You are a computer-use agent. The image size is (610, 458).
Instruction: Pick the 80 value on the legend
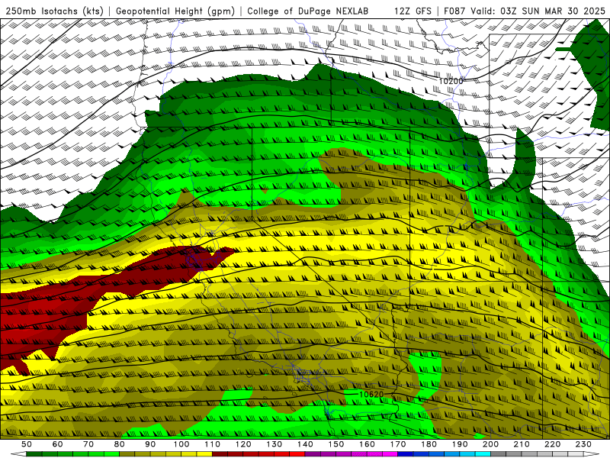[120, 444]
